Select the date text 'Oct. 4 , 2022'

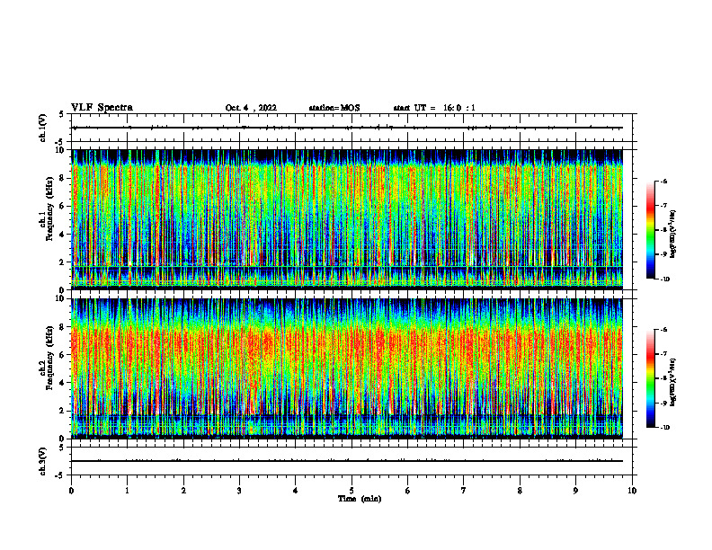tap(251, 108)
